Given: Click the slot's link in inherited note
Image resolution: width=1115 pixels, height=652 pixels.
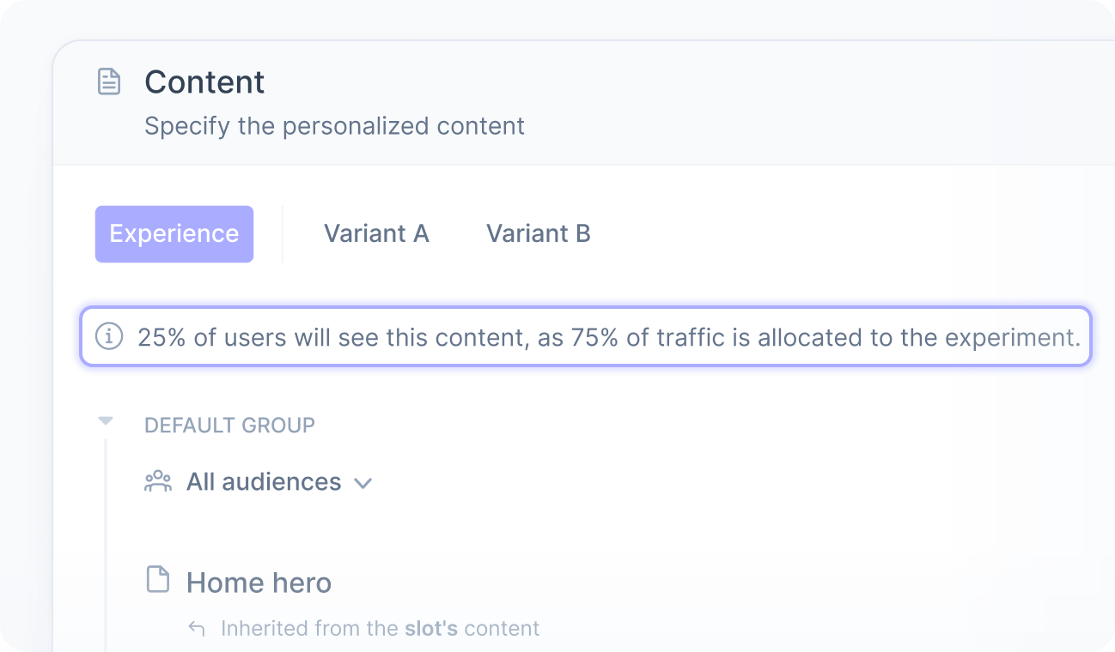Looking at the screenshot, I should (x=432, y=629).
